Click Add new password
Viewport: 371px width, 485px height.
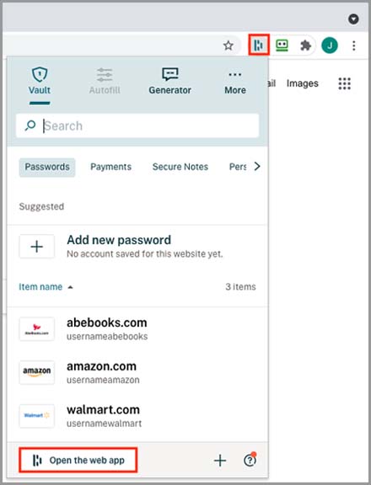[119, 240]
